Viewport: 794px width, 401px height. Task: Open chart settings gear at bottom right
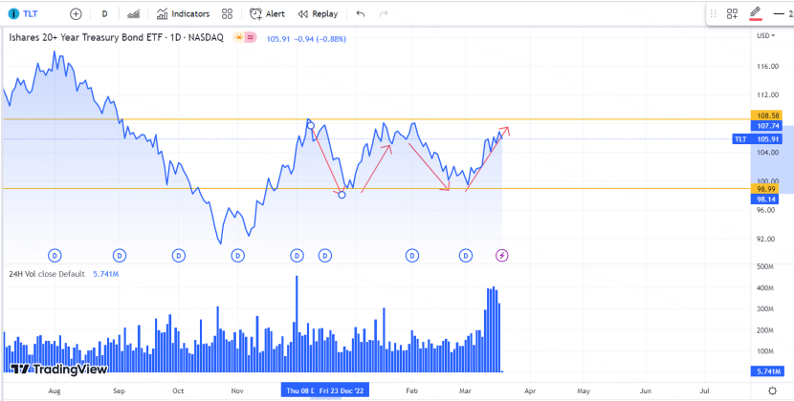pos(772,390)
